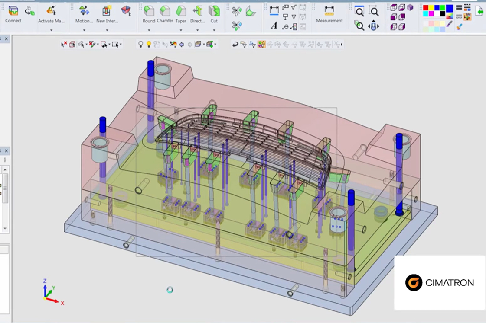Toggle the yellow light bulb show icon

(x=149, y=45)
